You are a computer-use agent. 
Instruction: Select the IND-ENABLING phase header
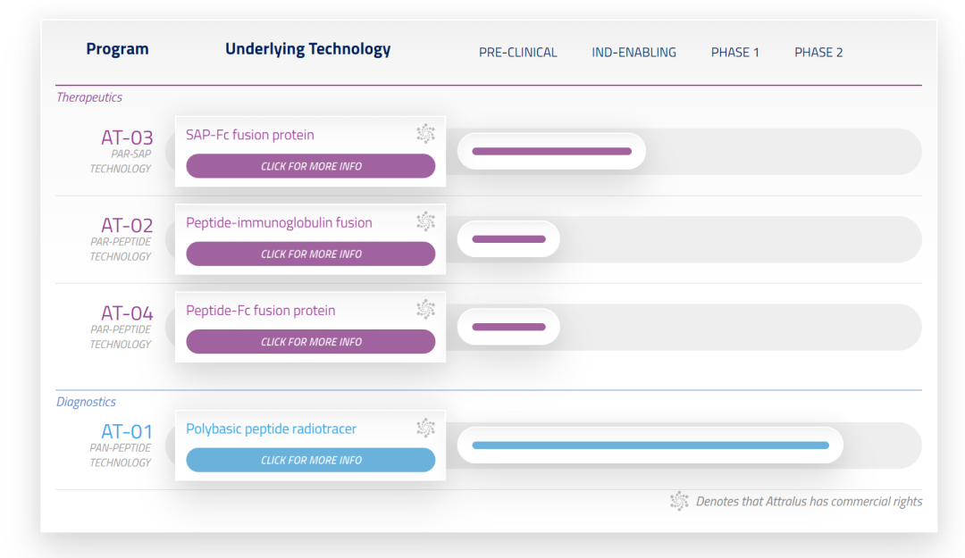(634, 53)
